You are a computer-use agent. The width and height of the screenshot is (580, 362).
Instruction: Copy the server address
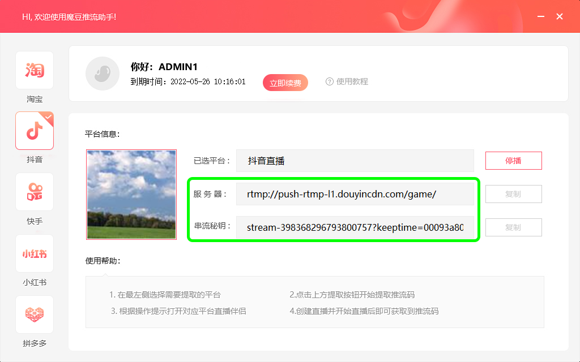coord(513,194)
